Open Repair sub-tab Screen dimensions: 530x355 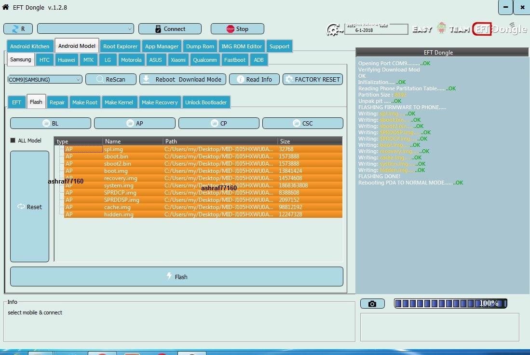57,102
